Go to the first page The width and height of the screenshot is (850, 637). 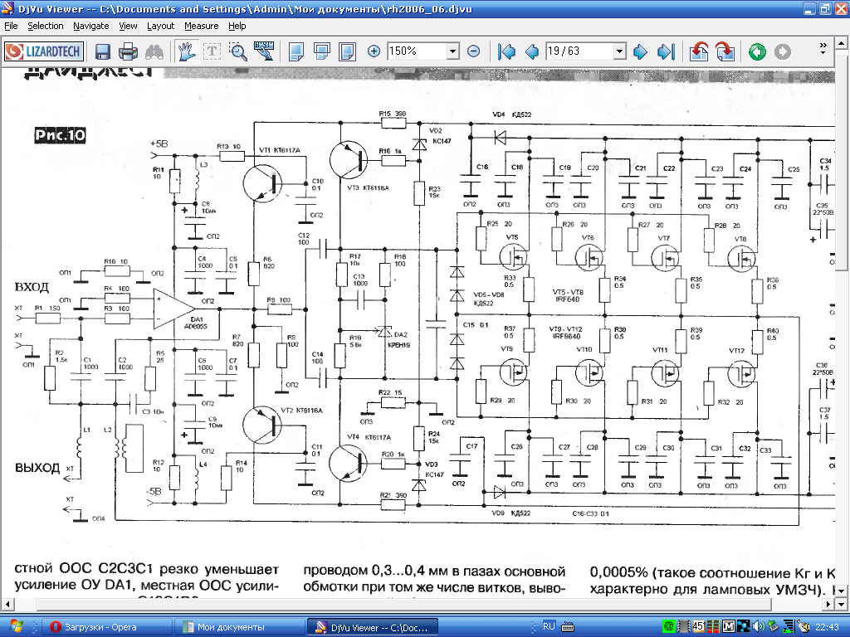507,52
